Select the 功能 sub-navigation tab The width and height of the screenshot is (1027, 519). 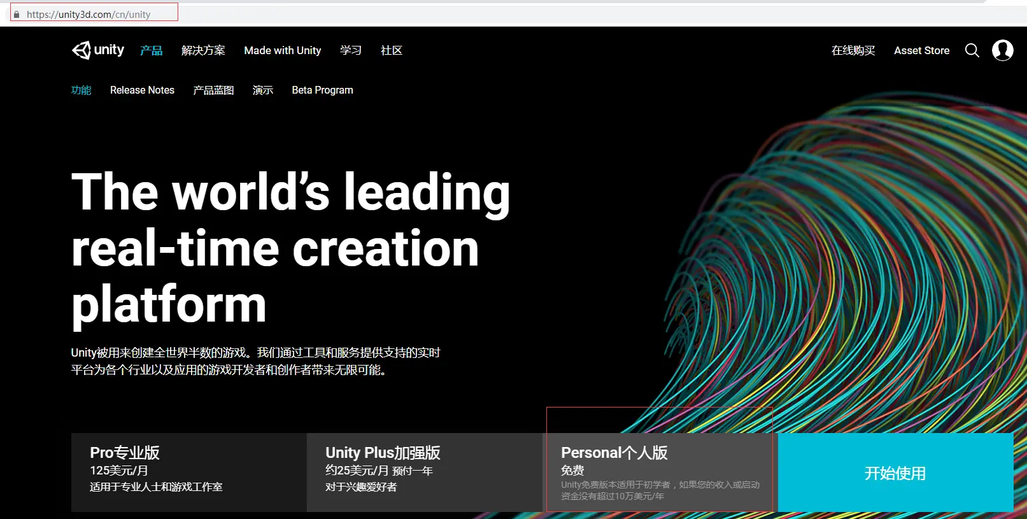tap(81, 90)
